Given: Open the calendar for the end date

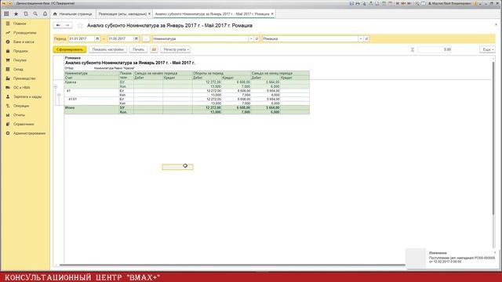Looking at the screenshot, I should pos(136,38).
